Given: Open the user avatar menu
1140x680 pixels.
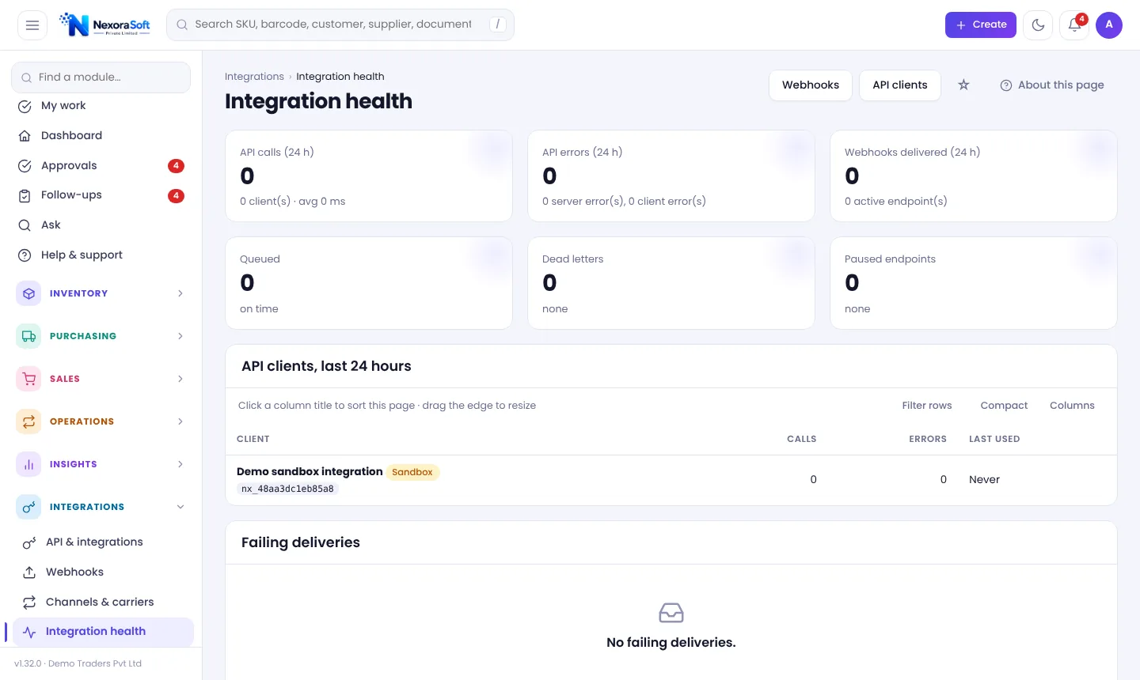Looking at the screenshot, I should [x=1109, y=25].
